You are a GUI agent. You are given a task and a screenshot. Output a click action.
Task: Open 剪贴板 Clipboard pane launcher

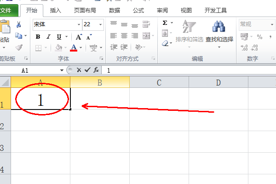(x=26, y=58)
